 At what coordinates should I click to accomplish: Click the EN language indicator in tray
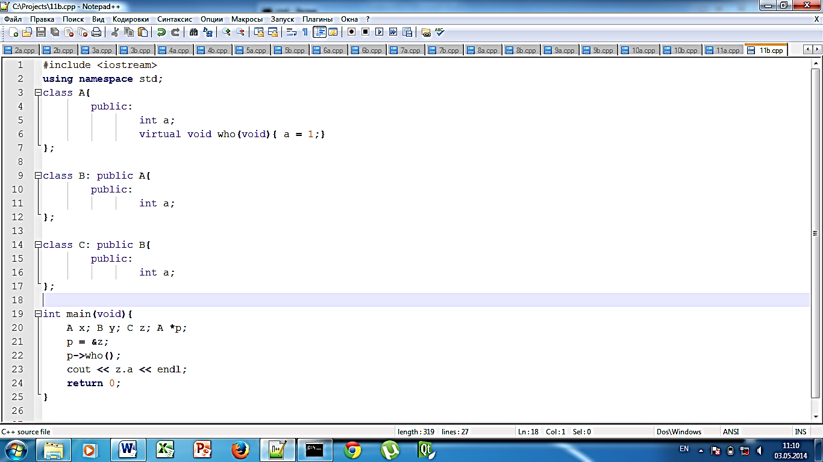(684, 449)
